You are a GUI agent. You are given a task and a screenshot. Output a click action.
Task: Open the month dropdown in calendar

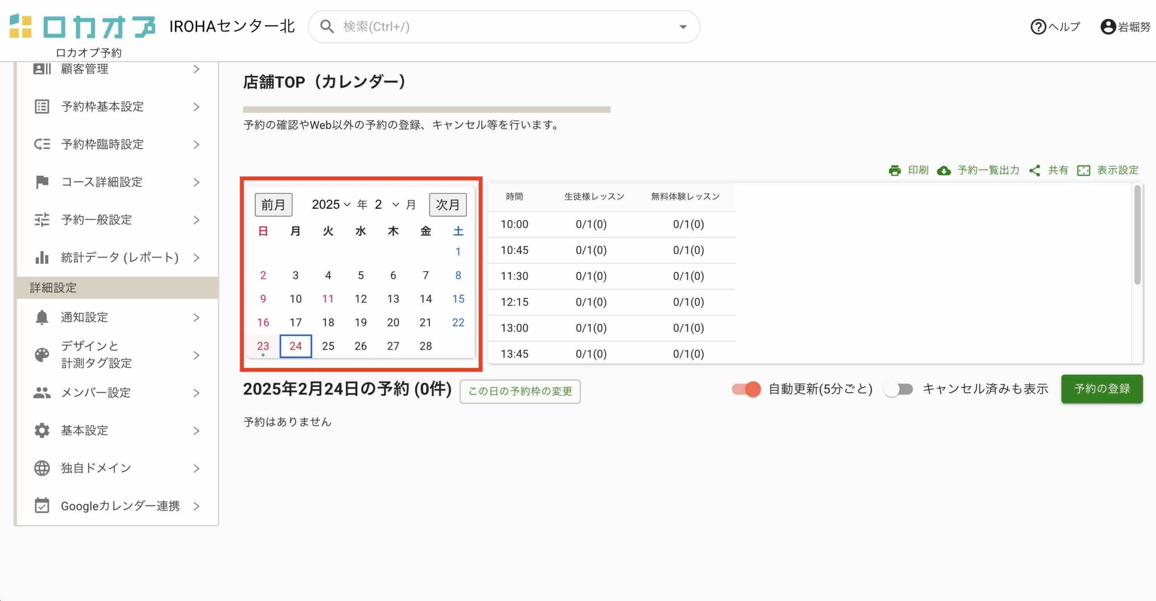[387, 205]
